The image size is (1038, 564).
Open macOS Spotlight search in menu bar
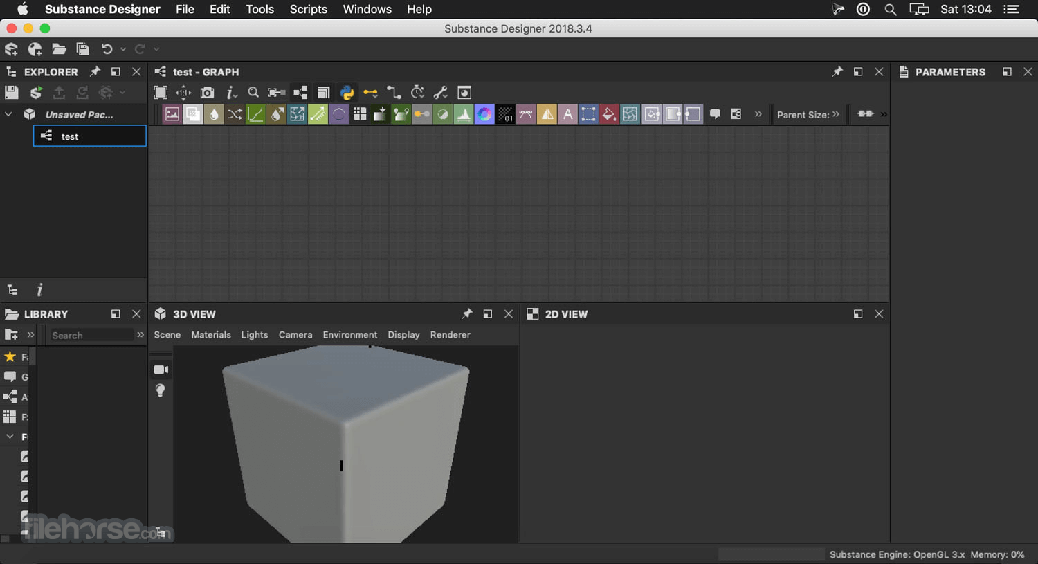(x=891, y=9)
